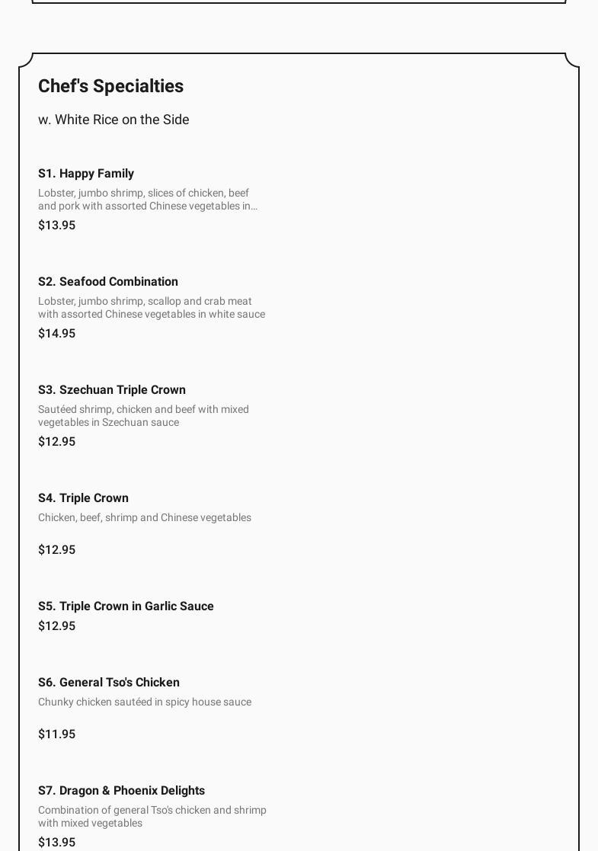
Task: Choose S3. Szechuan Triple Crown
Action: 112,390
